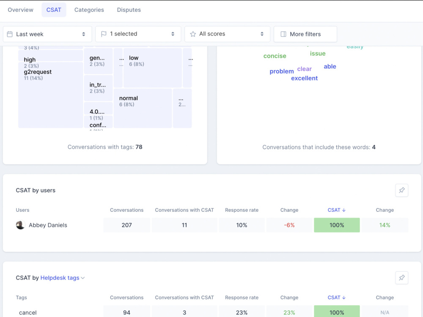Click the flag icon in selected filter

(x=104, y=34)
